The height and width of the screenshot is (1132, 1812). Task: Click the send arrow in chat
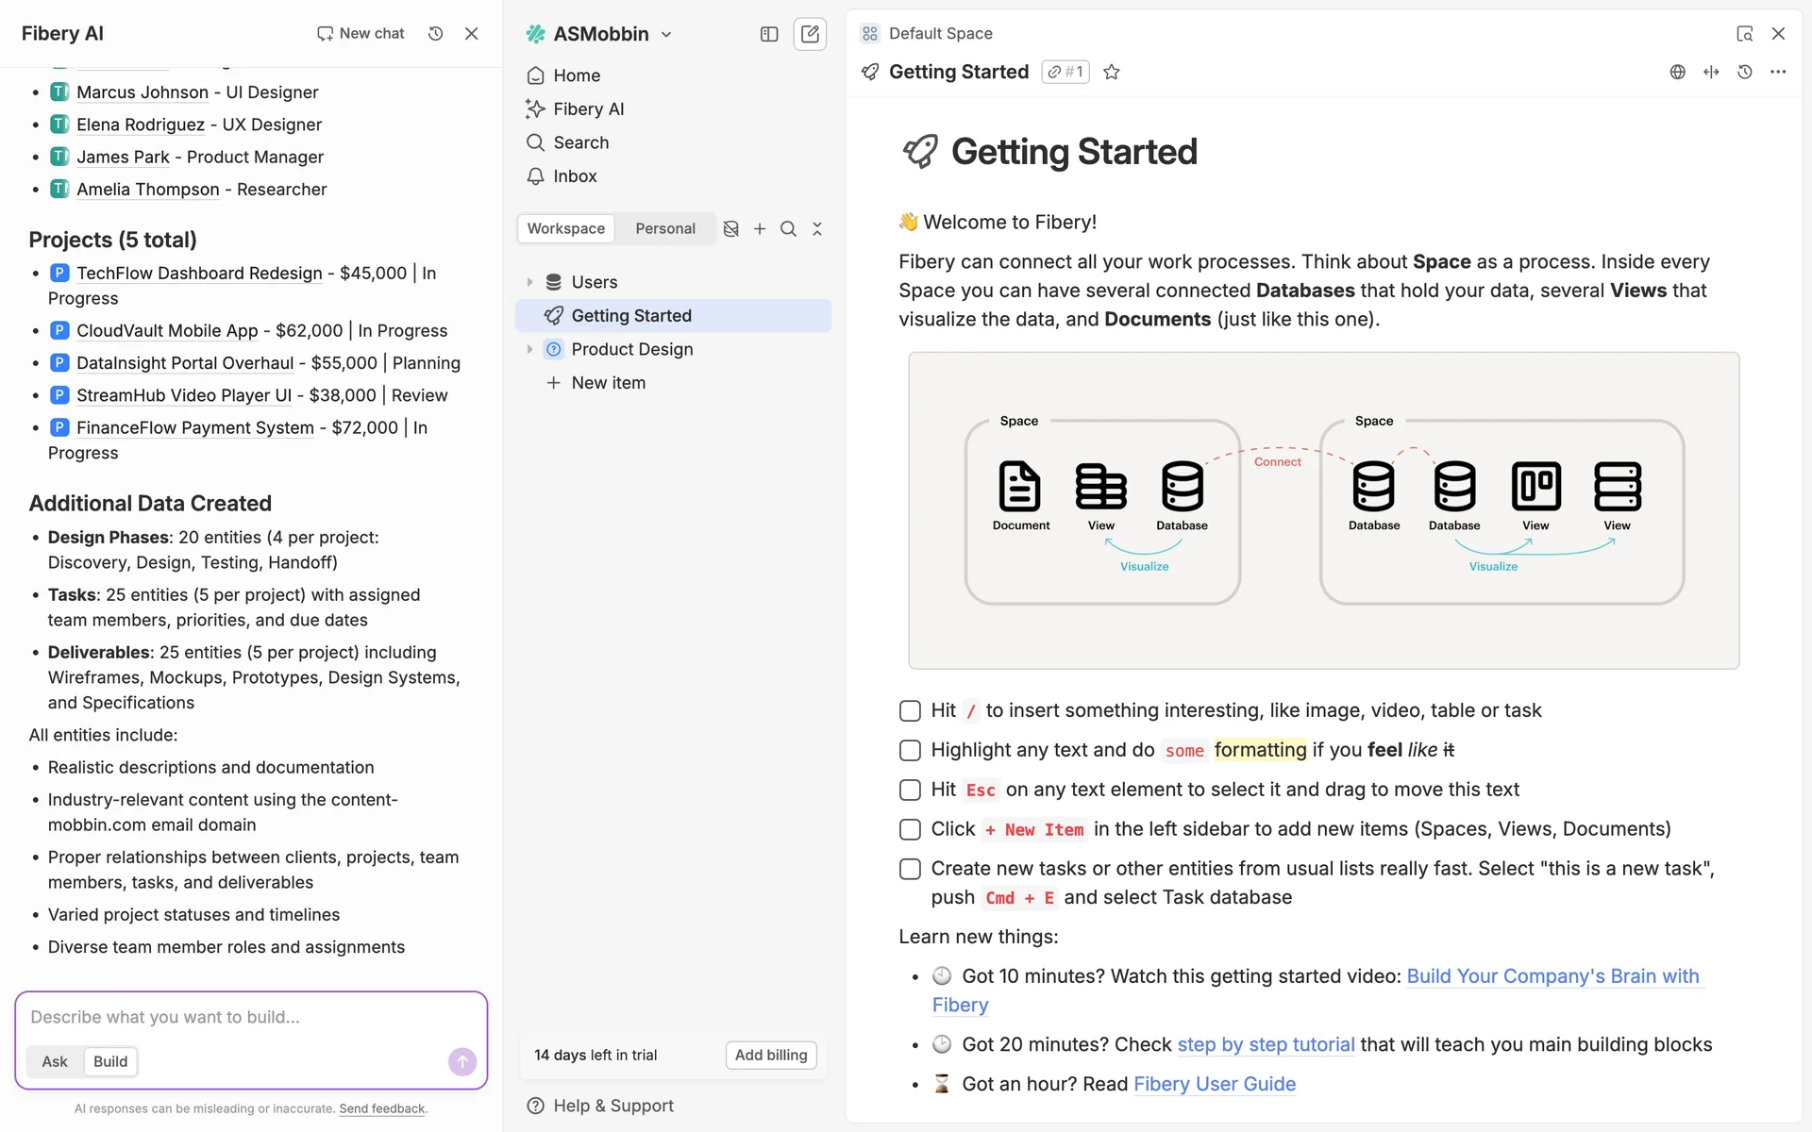coord(461,1061)
